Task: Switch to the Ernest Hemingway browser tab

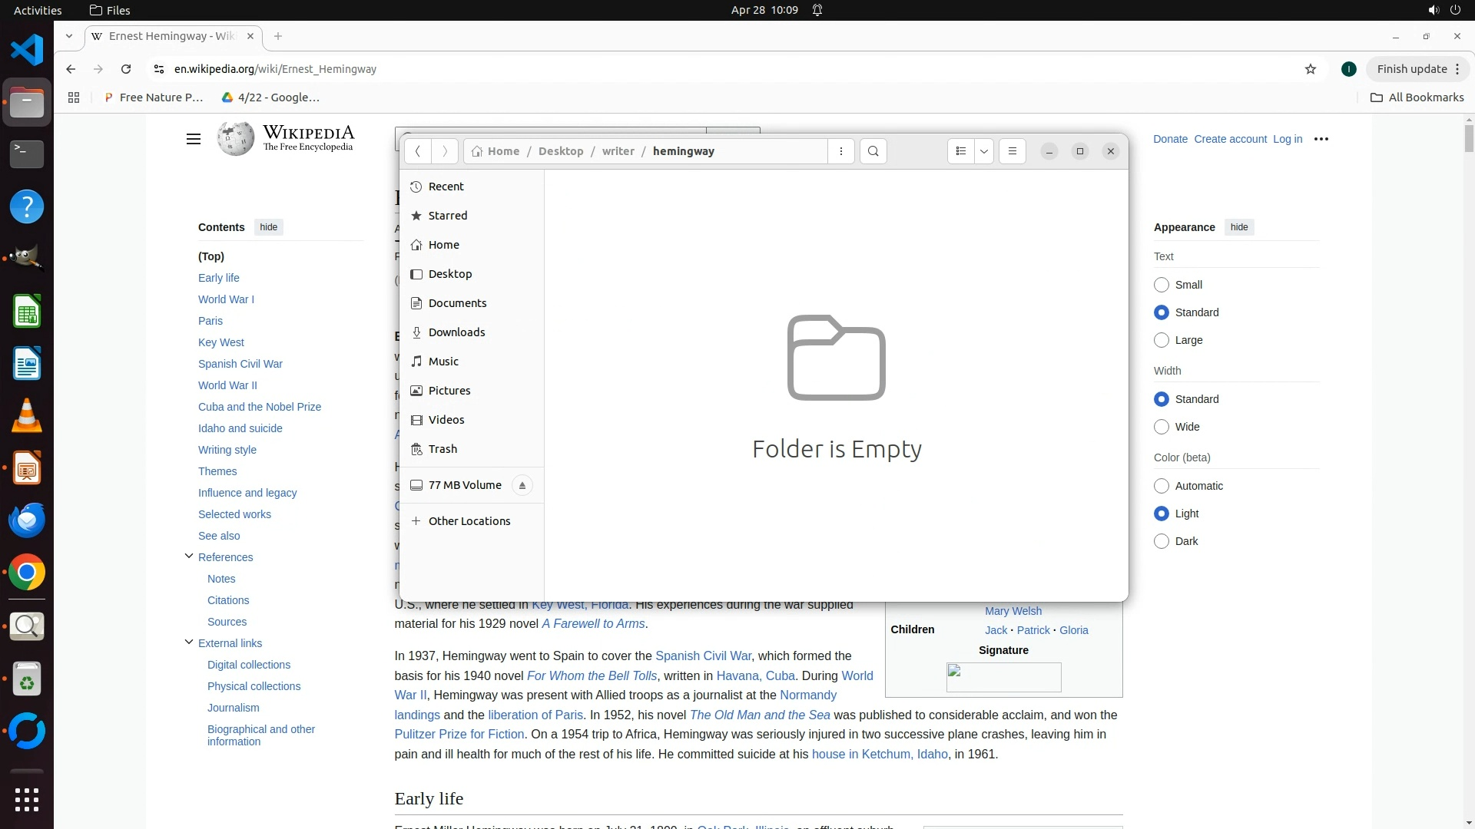Action: coord(172,36)
